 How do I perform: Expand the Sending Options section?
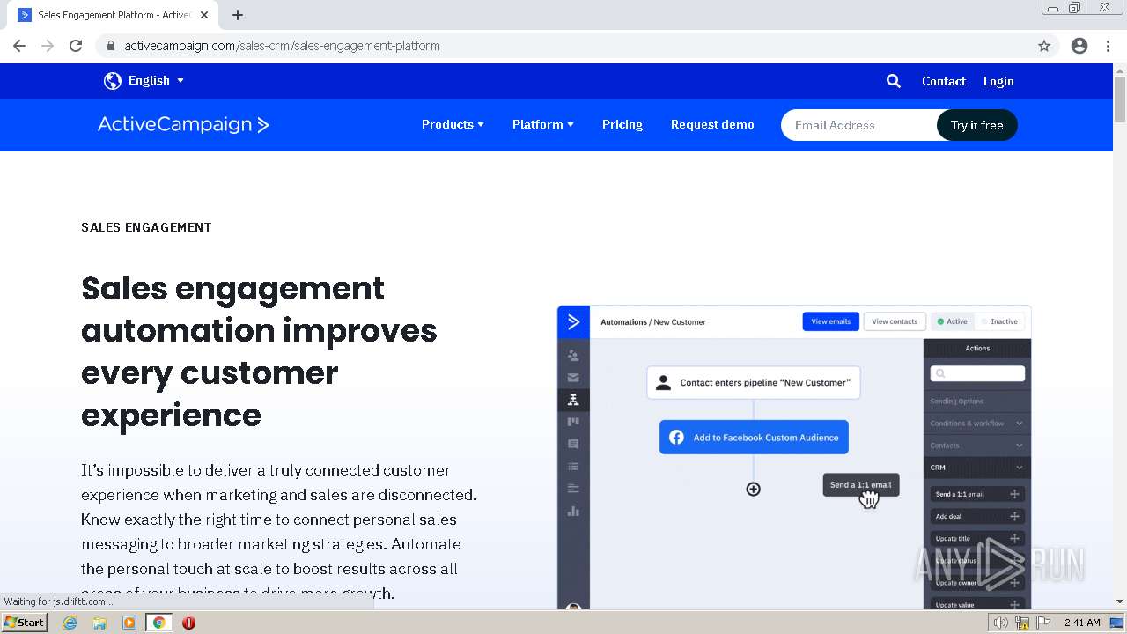[977, 402]
